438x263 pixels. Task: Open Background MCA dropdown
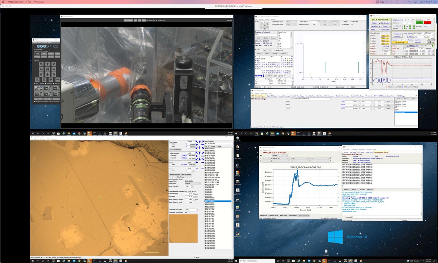[292, 22]
